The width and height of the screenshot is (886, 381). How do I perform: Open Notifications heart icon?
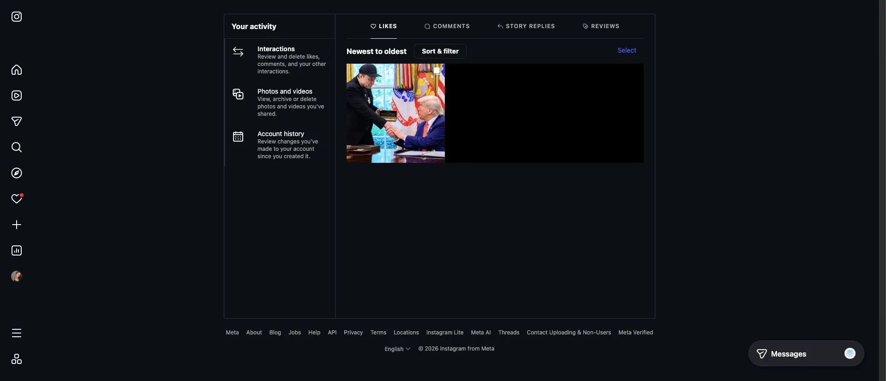tap(17, 199)
